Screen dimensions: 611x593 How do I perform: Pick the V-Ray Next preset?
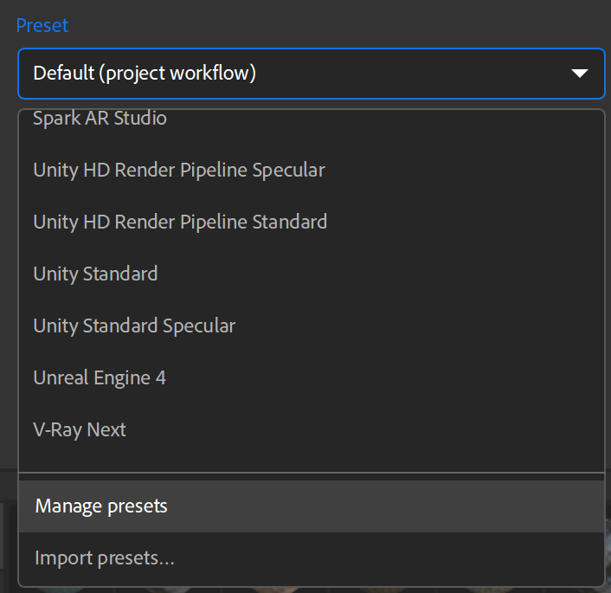coord(80,429)
